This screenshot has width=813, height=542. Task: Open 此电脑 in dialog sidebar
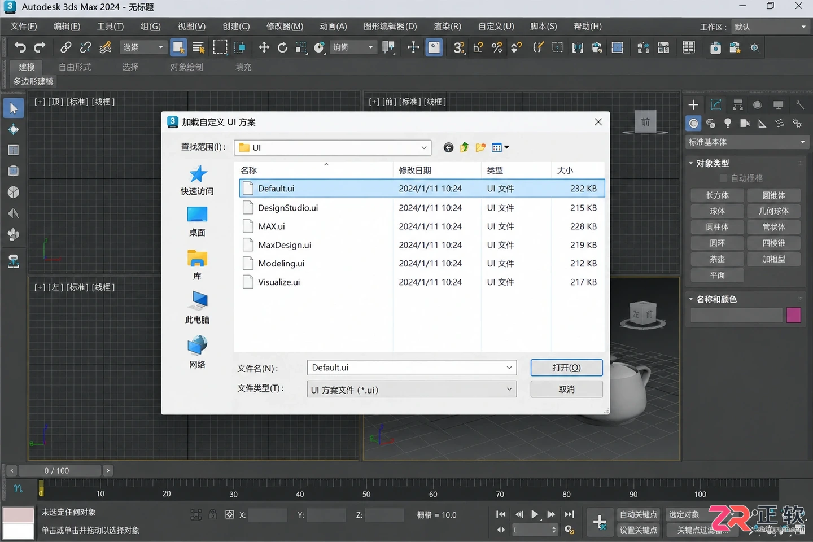[x=197, y=308]
